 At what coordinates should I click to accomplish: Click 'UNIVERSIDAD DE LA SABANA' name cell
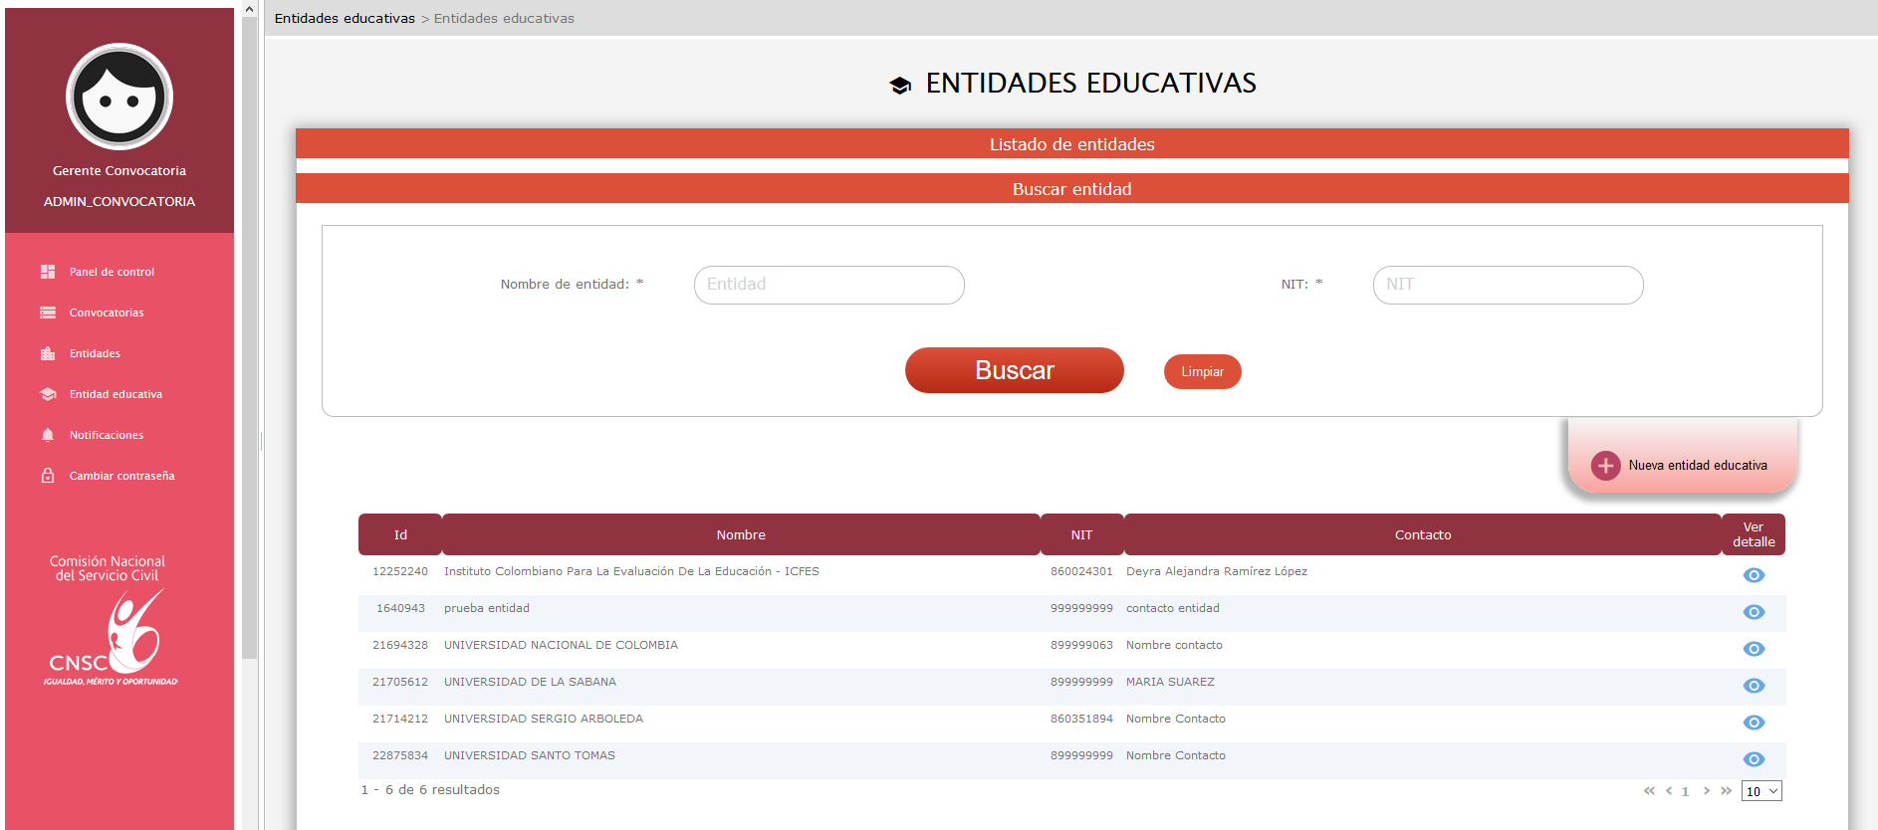click(530, 682)
